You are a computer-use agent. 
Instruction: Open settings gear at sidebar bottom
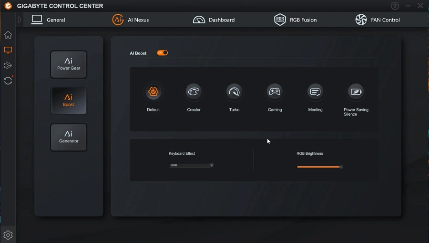pyautogui.click(x=8, y=235)
